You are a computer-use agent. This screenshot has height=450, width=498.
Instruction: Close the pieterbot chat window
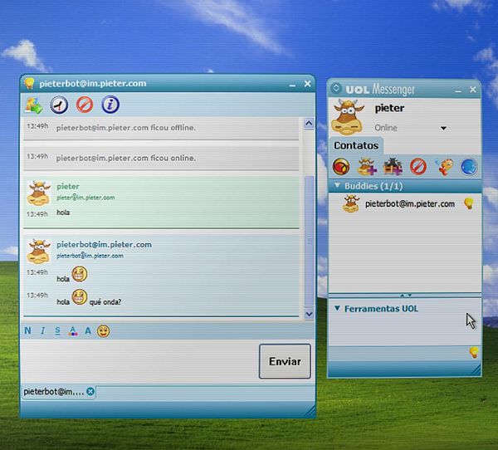tap(307, 84)
